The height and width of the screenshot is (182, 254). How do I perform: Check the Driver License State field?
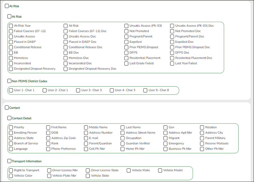(88, 170)
